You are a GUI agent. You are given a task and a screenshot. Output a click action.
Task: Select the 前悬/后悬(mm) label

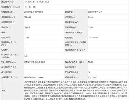[x=72, y=77]
